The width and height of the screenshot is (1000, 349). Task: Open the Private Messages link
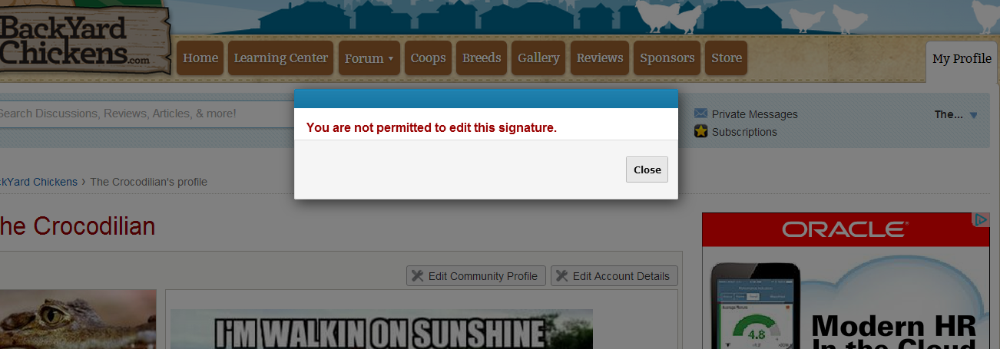click(754, 114)
